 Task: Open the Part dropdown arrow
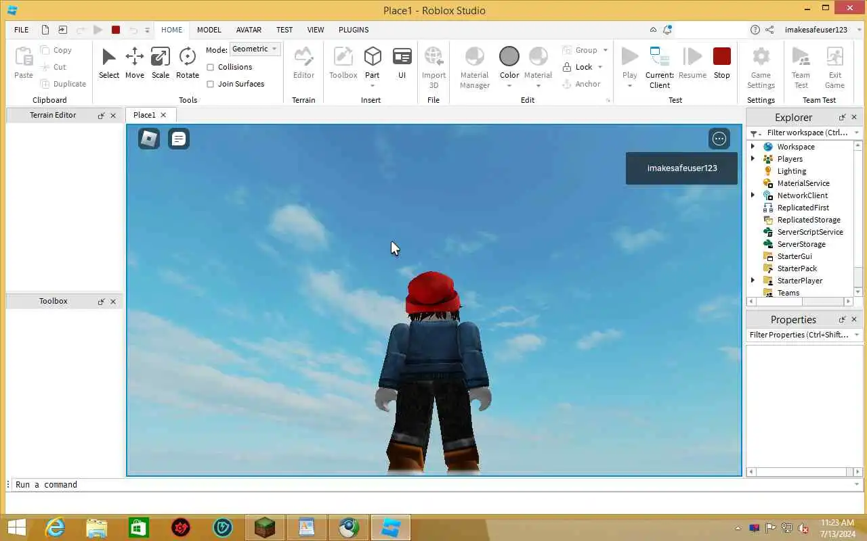[x=373, y=86]
